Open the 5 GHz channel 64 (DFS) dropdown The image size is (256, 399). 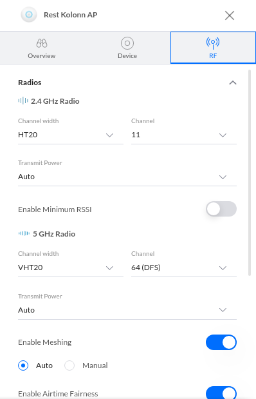point(184,268)
